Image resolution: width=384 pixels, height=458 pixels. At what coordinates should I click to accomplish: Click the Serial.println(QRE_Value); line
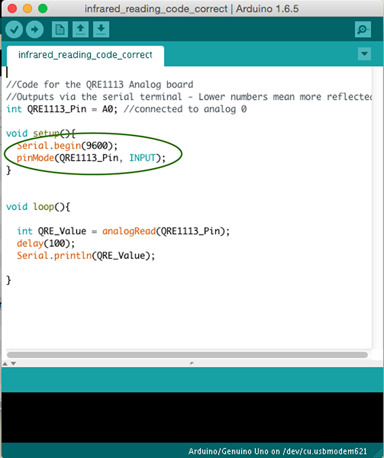[x=86, y=256]
